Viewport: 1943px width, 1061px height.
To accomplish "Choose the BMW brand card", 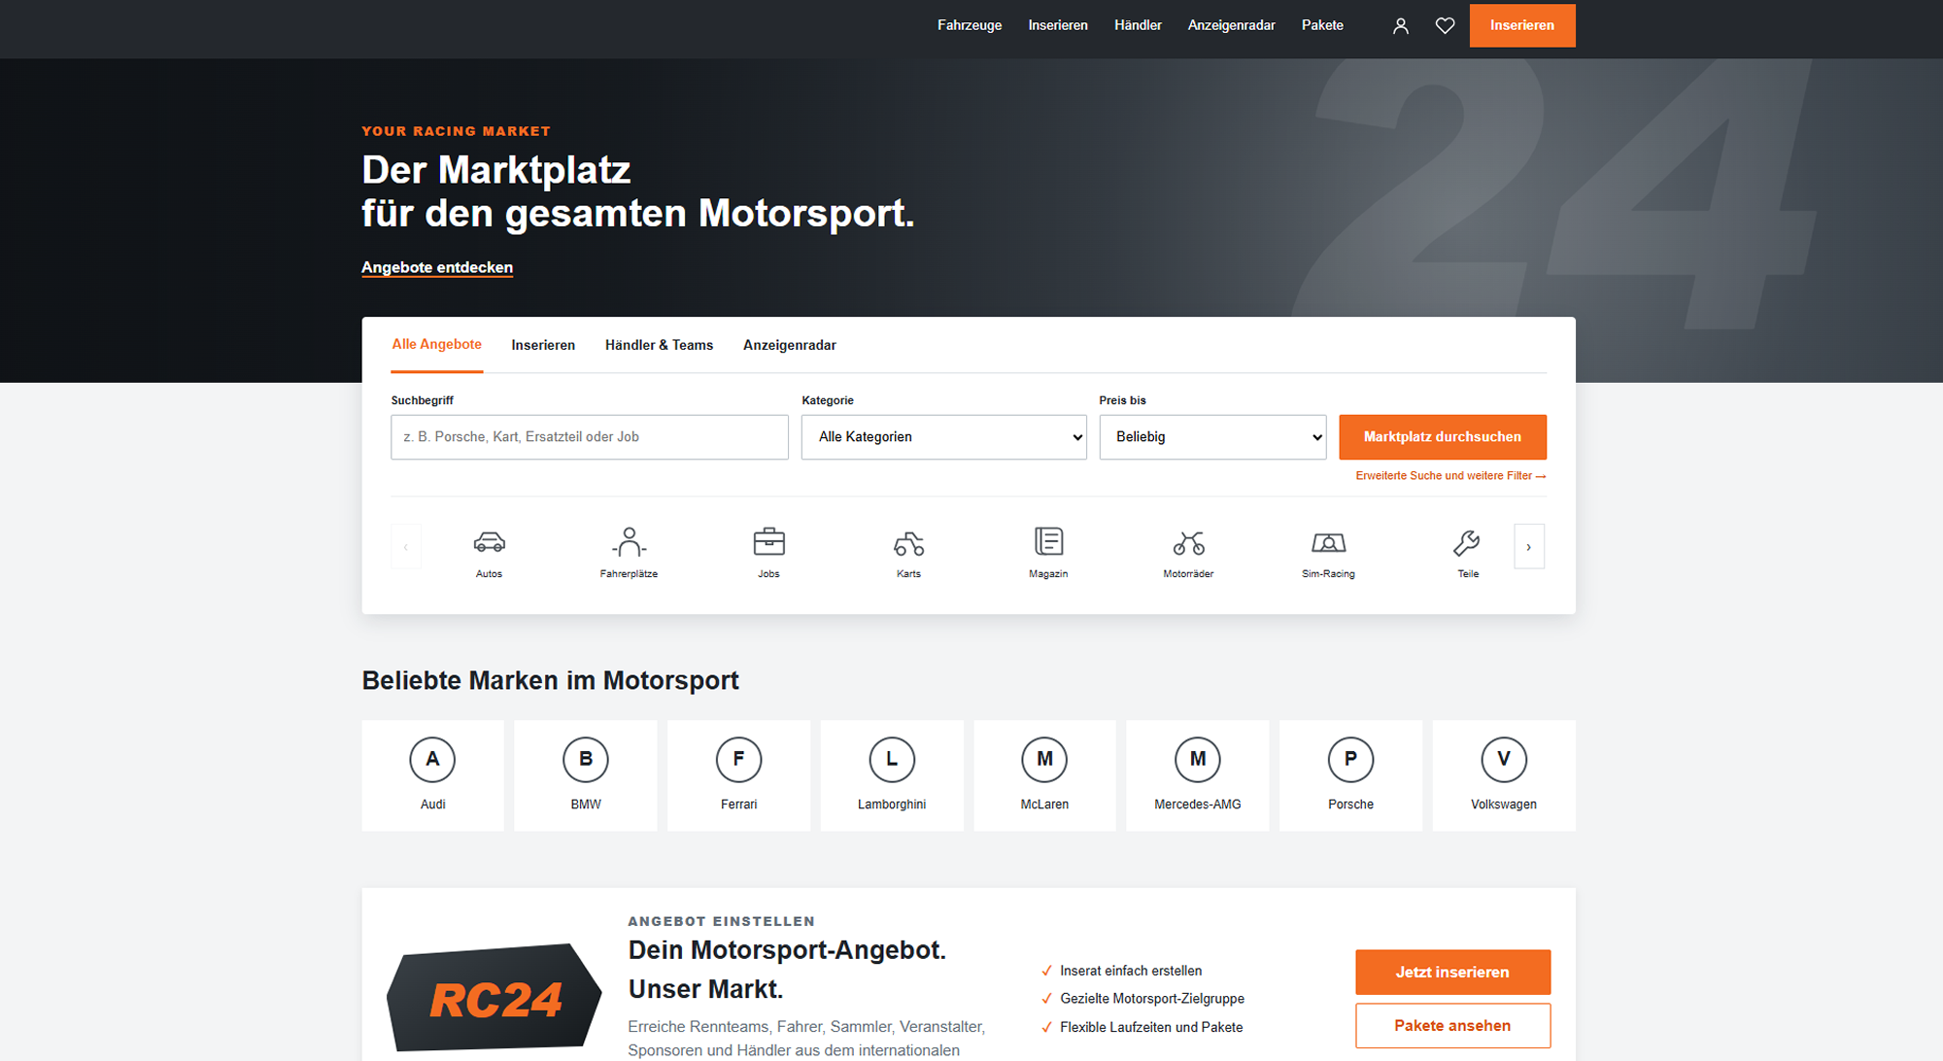I will pyautogui.click(x=586, y=775).
